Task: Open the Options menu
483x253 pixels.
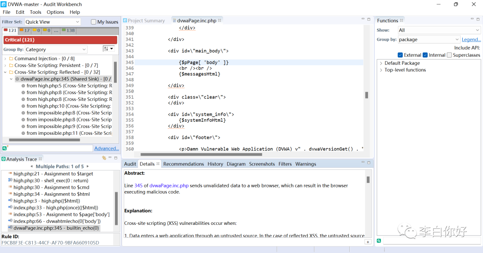Action: (55, 12)
